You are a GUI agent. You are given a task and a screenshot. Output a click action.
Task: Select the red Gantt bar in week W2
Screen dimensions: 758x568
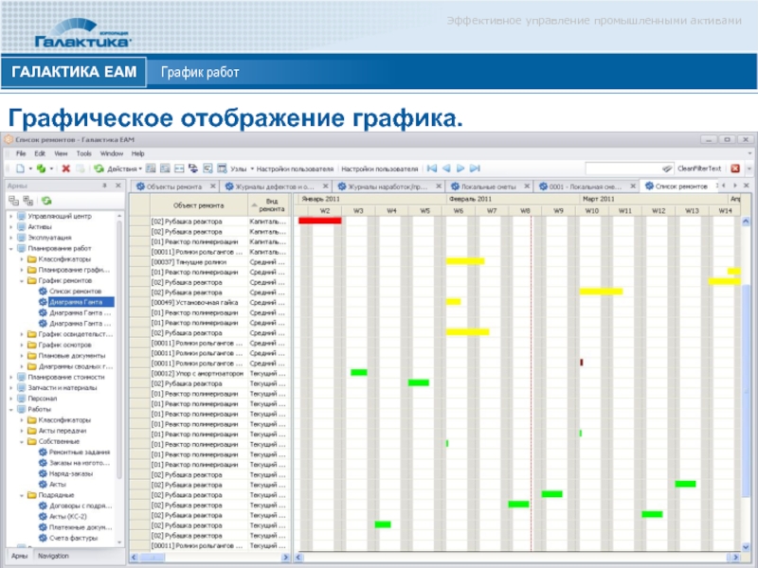coord(319,221)
